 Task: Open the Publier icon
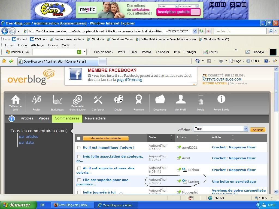click(x=37, y=100)
